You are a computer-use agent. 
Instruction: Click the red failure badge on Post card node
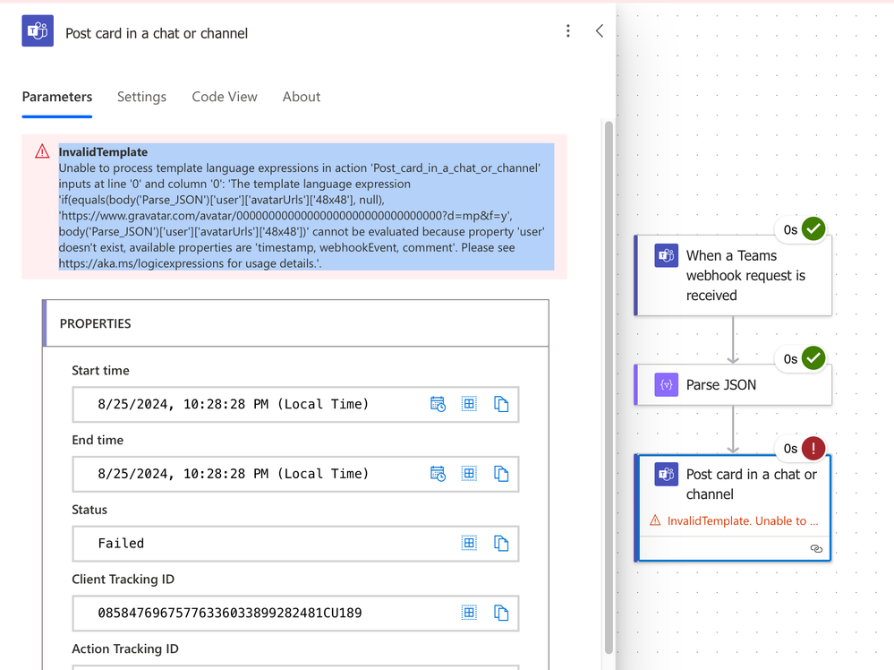coord(813,449)
